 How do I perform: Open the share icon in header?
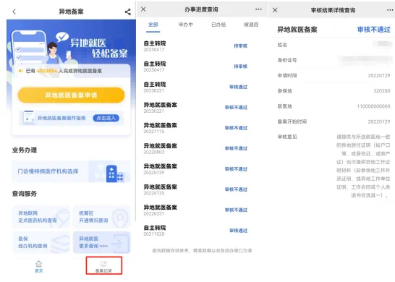click(128, 12)
